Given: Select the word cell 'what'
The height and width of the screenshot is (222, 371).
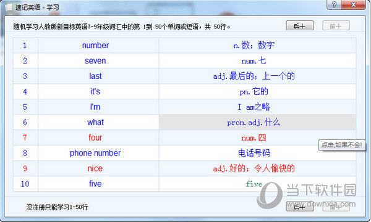Looking at the screenshot, I should point(98,122).
